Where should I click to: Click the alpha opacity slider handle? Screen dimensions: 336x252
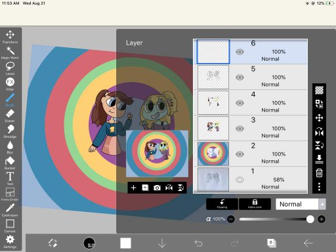pyautogui.click(x=310, y=219)
